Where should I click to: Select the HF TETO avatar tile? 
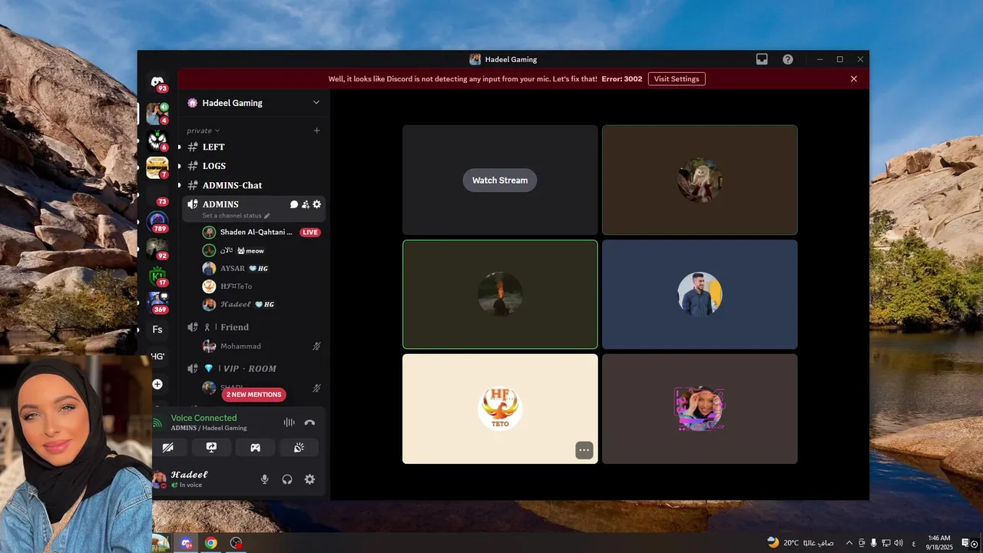(x=500, y=409)
